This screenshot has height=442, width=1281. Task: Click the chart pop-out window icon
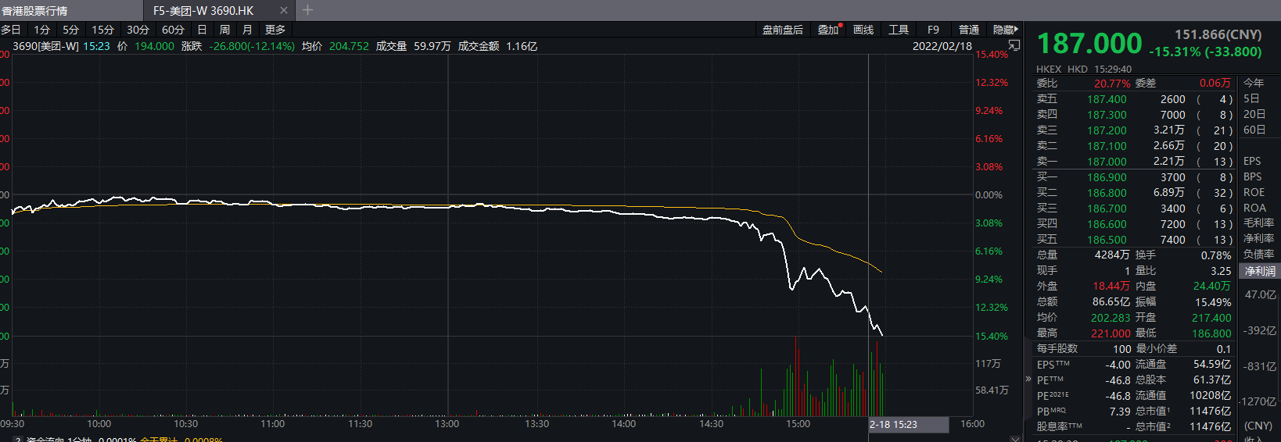click(1014, 46)
